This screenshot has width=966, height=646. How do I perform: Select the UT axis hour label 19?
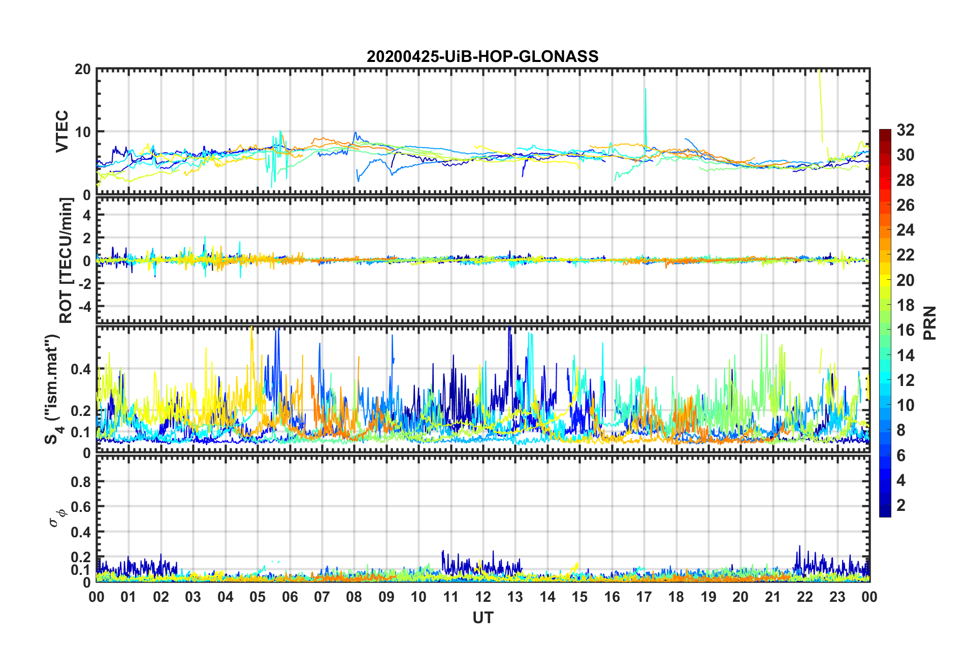pos(709,597)
